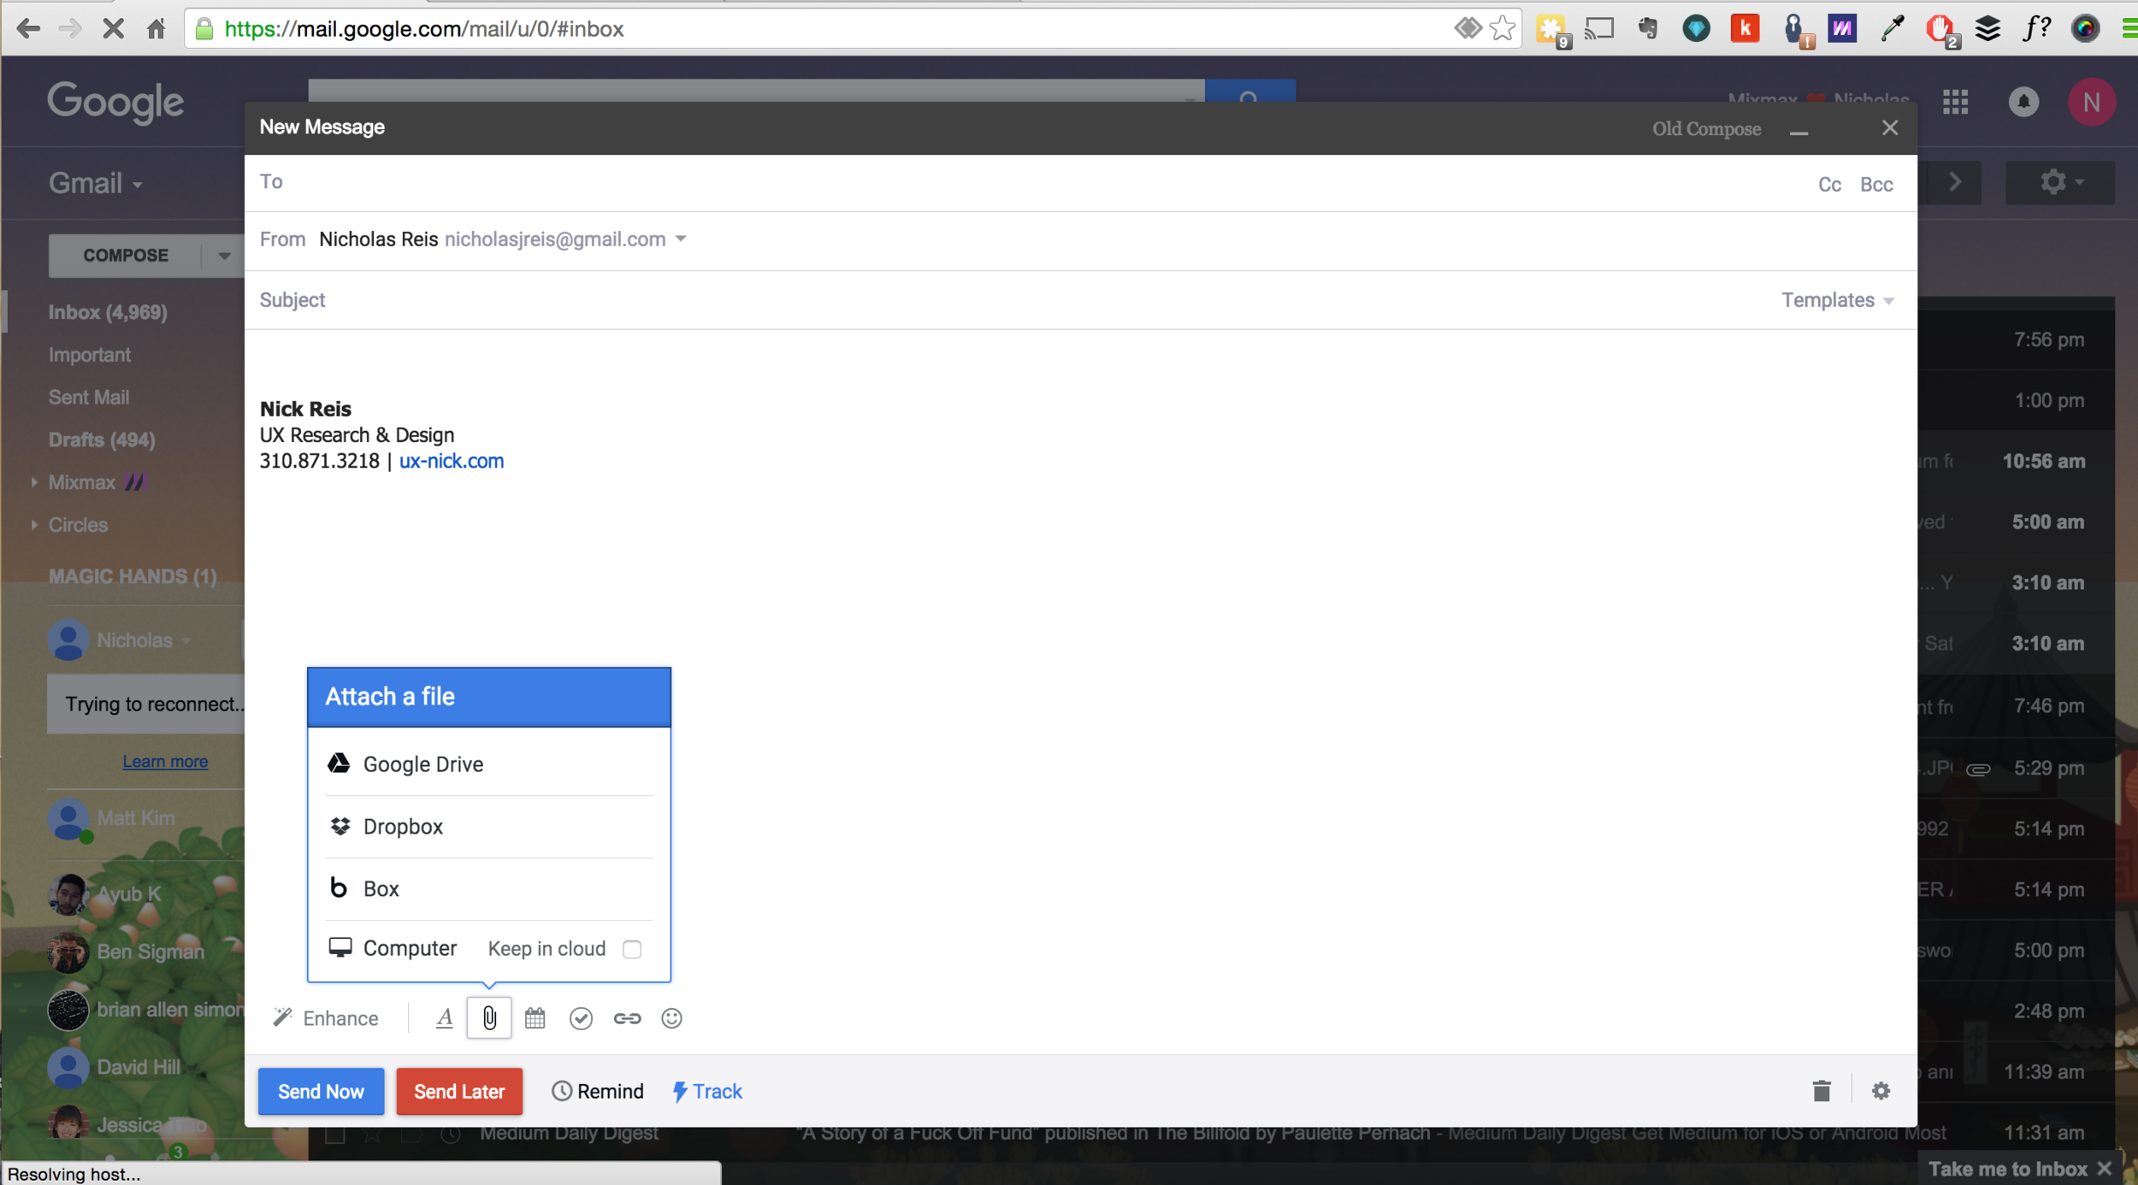
Task: Go to Sent Mail
Action: 89,398
